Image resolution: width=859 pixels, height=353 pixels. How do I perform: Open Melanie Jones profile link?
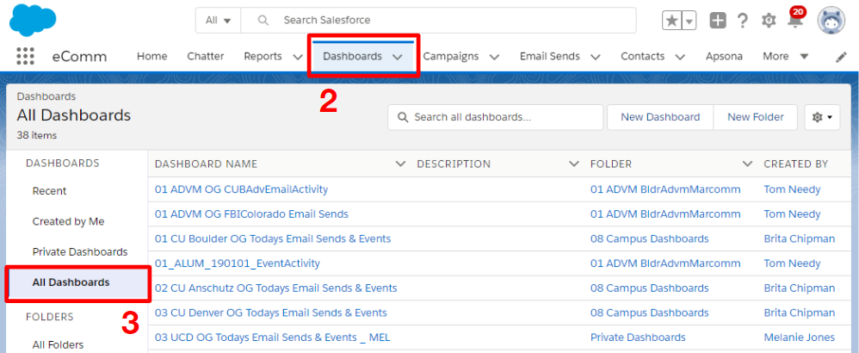coord(800,338)
